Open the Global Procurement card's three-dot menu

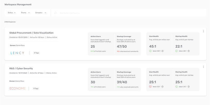[204, 31]
